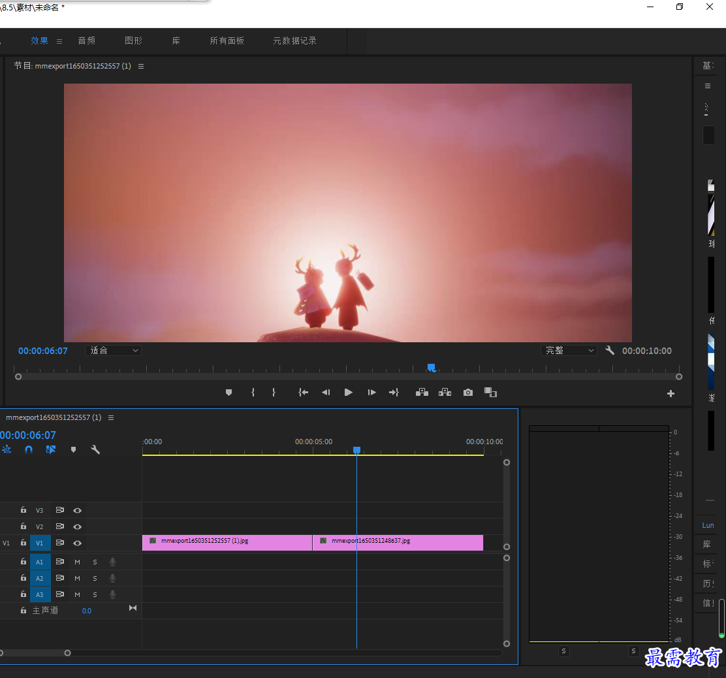Open the button editor plus icon
Viewport: 726px width, 678px height.
click(x=671, y=394)
